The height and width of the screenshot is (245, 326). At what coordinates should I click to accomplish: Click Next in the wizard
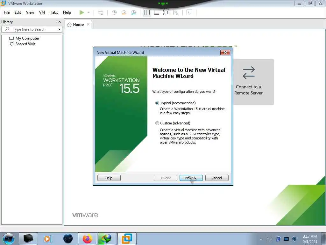(x=191, y=178)
